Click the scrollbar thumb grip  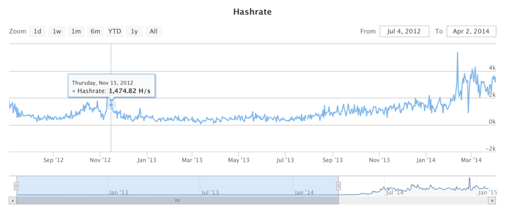point(177,200)
